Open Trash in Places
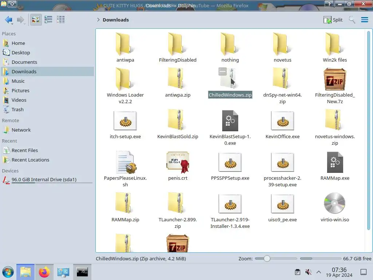The height and width of the screenshot is (280, 373). point(47,110)
